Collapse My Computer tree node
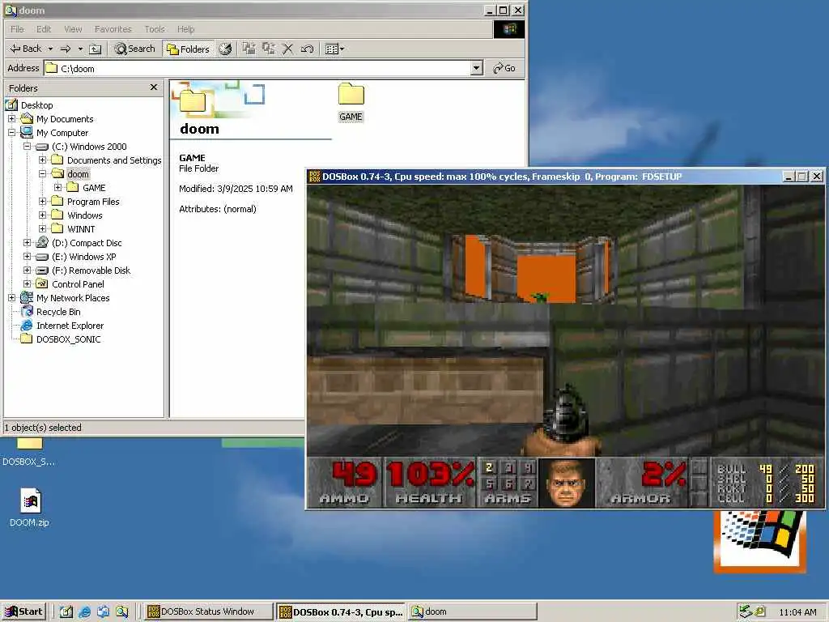This screenshot has width=829, height=622. tap(11, 132)
